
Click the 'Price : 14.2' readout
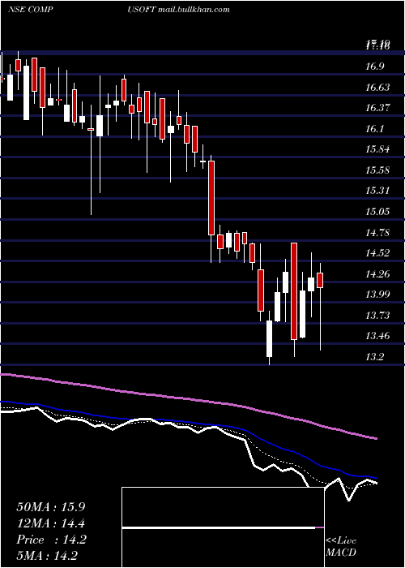click(51, 540)
